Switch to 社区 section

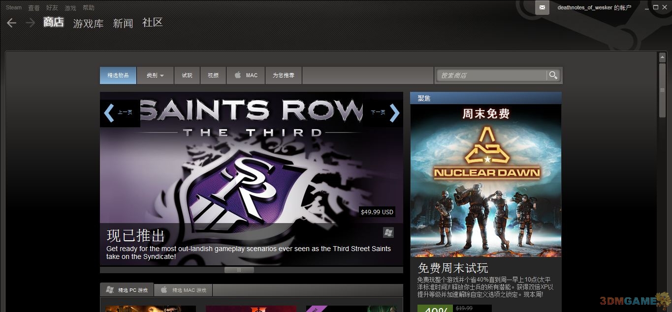click(153, 22)
